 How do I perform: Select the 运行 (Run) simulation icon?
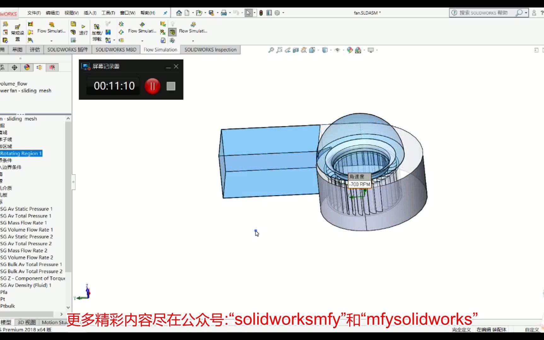point(84,32)
